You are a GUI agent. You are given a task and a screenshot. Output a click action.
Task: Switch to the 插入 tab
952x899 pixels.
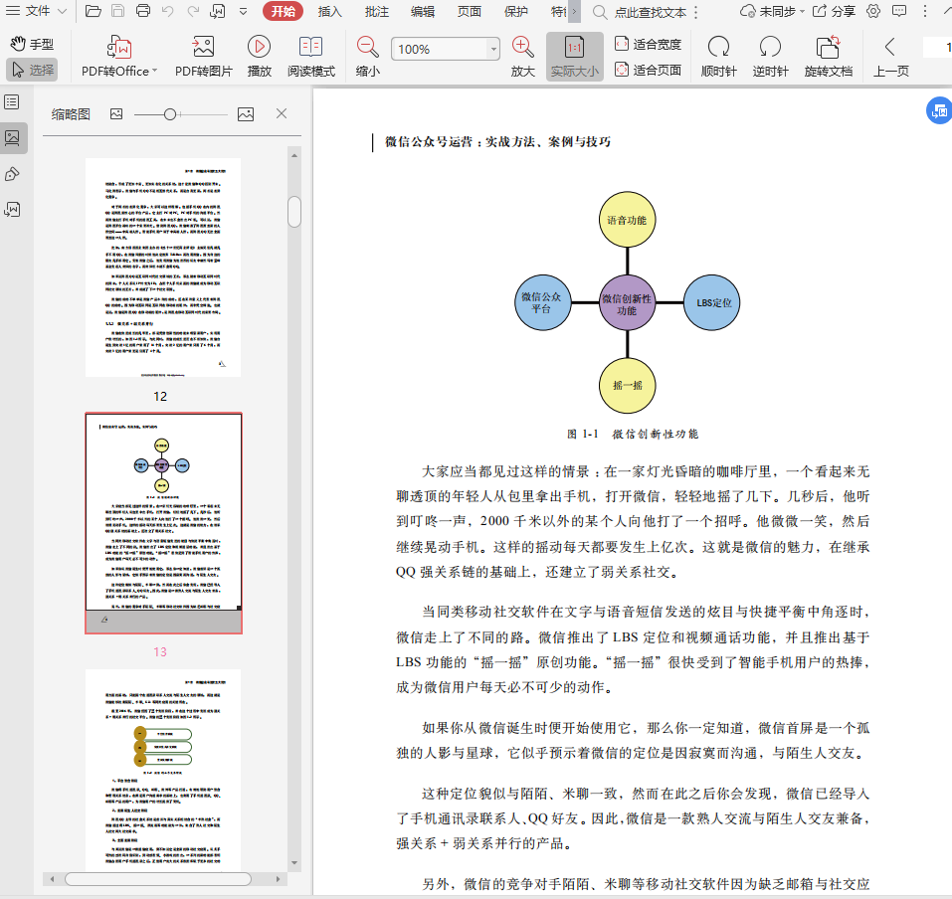click(x=329, y=12)
